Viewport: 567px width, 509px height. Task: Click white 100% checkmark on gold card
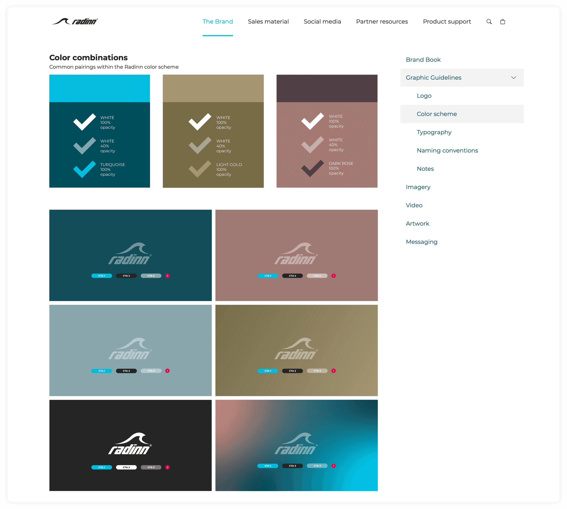pyautogui.click(x=200, y=122)
